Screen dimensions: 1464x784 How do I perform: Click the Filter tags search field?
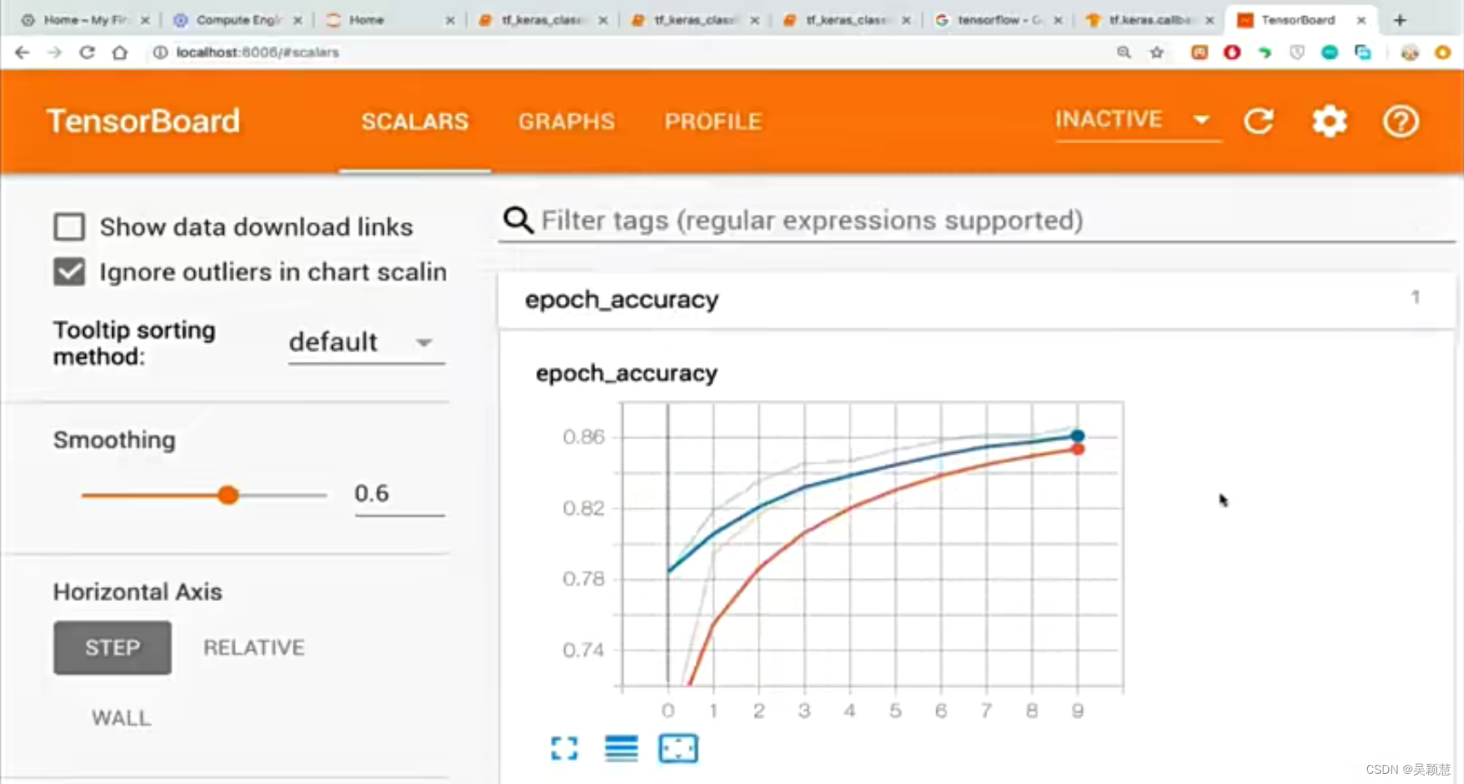coord(976,220)
